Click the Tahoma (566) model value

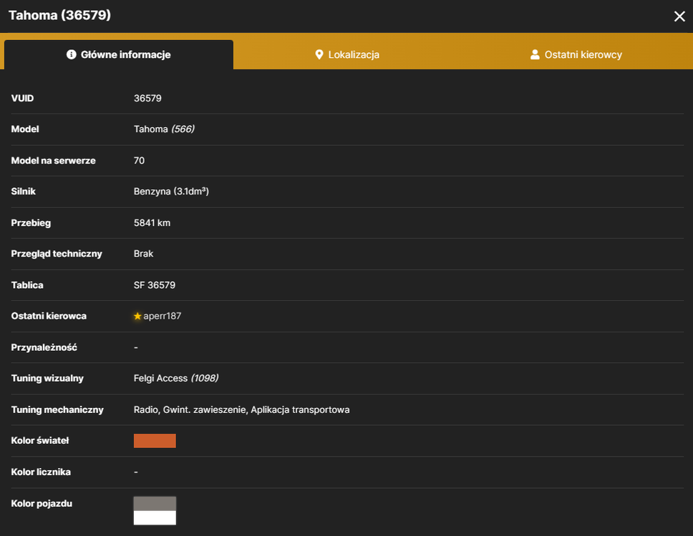click(x=164, y=129)
